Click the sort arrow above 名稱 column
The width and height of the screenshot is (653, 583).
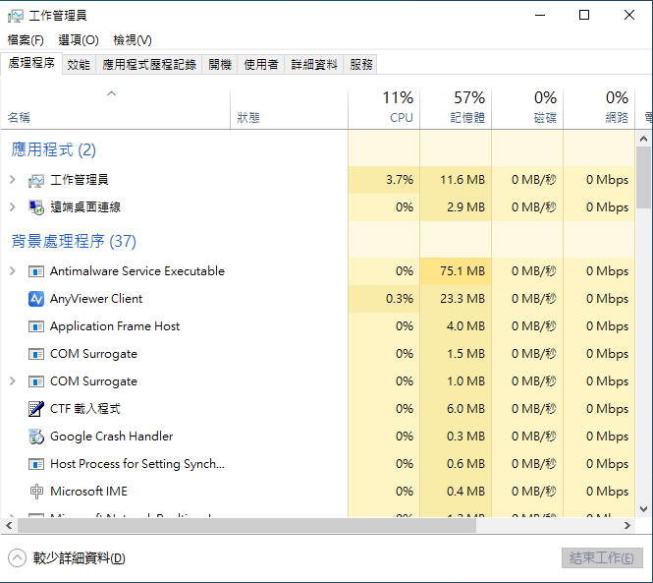pyautogui.click(x=112, y=93)
